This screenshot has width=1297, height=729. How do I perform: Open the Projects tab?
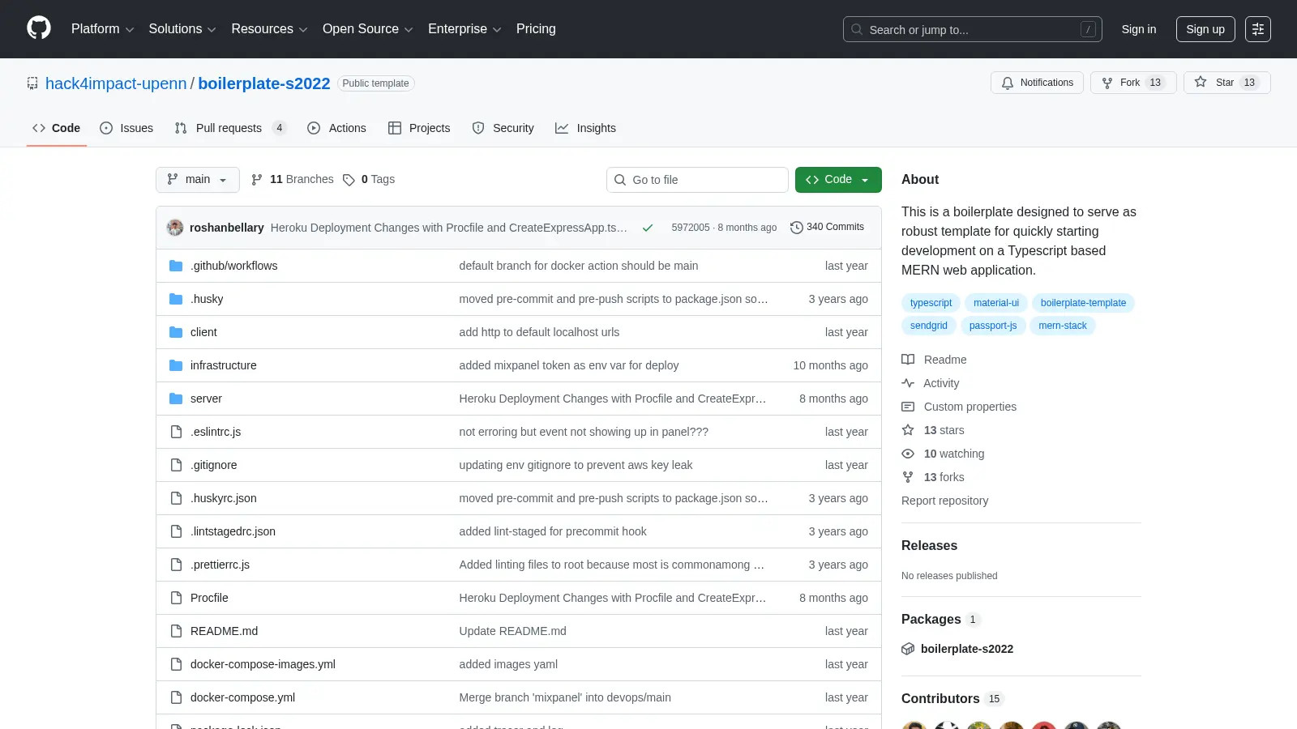coord(419,128)
